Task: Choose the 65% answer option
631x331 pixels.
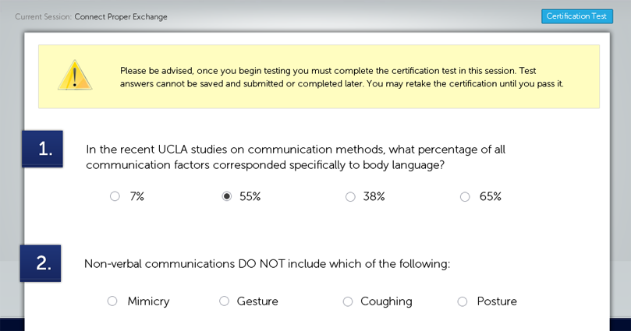Action: click(x=465, y=196)
